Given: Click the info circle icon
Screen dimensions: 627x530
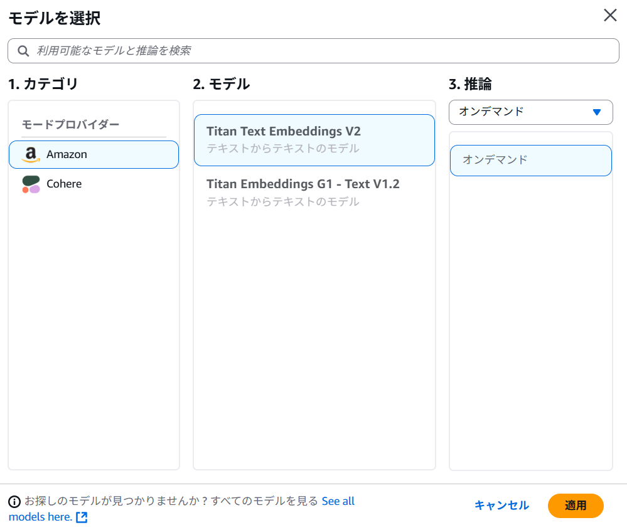Looking at the screenshot, I should pos(14,501).
